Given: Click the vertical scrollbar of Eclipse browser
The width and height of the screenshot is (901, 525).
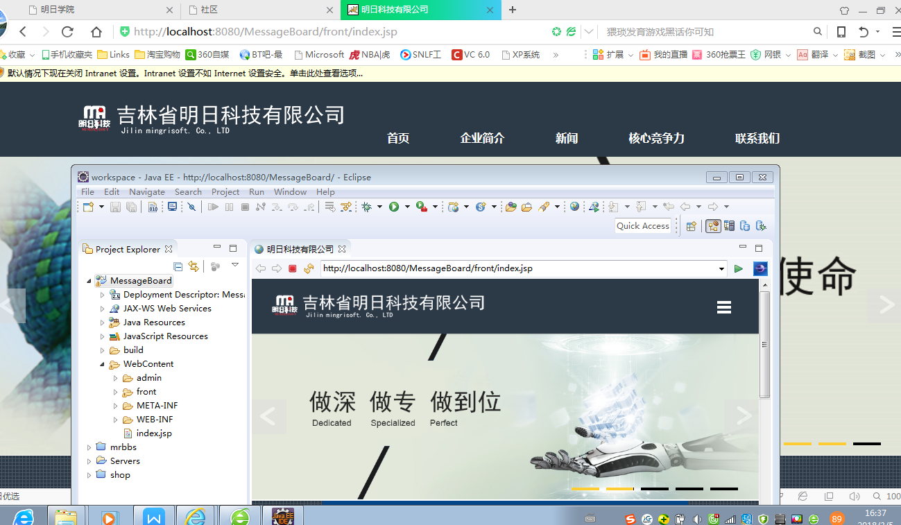Looking at the screenshot, I should click(x=764, y=346).
